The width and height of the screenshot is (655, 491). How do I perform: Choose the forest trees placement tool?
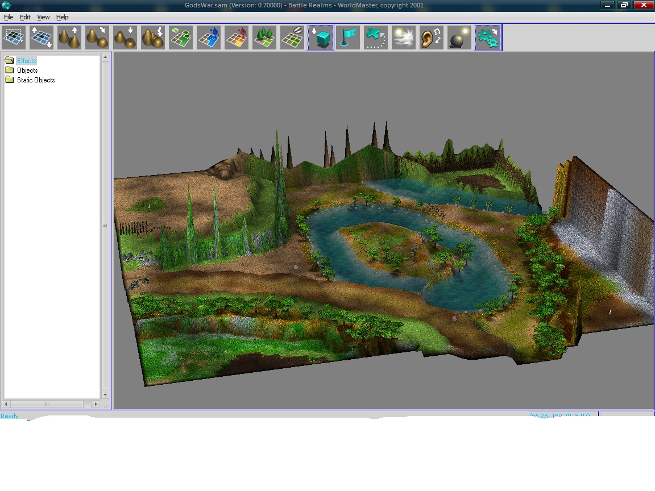coord(264,38)
